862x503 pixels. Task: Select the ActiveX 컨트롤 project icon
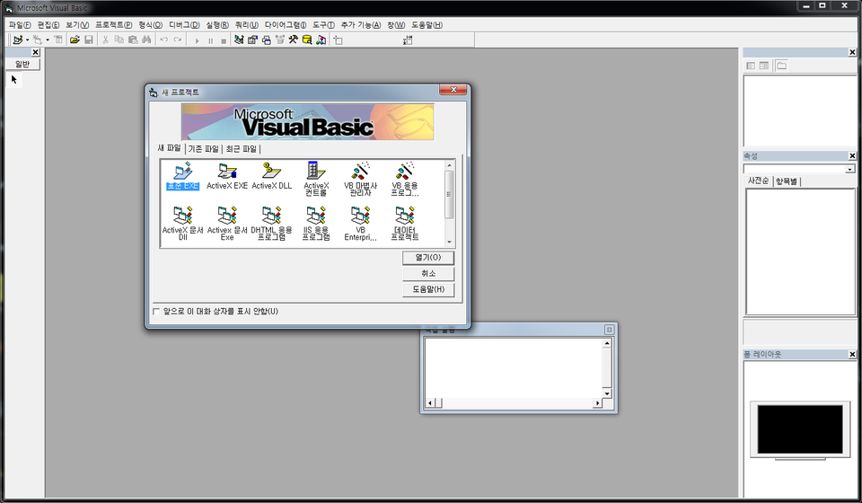[x=316, y=179]
